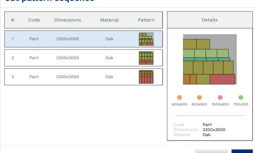
Task: Click the # column header
Action: 13,20
